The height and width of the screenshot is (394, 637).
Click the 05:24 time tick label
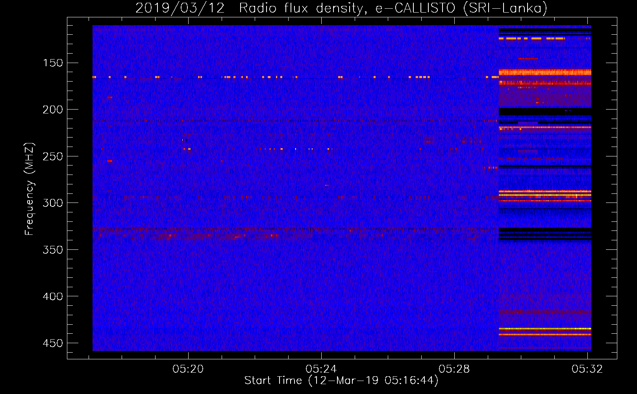pos(321,369)
